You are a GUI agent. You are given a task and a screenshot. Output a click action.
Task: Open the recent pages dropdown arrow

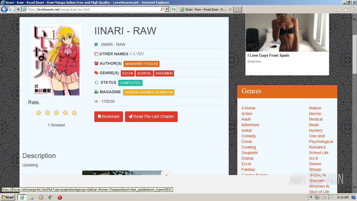18,9
